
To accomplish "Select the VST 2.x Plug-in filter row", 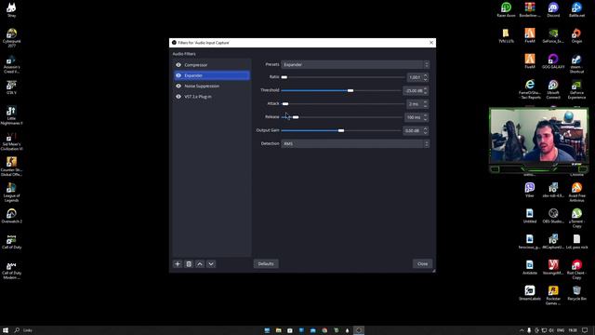I will point(212,97).
